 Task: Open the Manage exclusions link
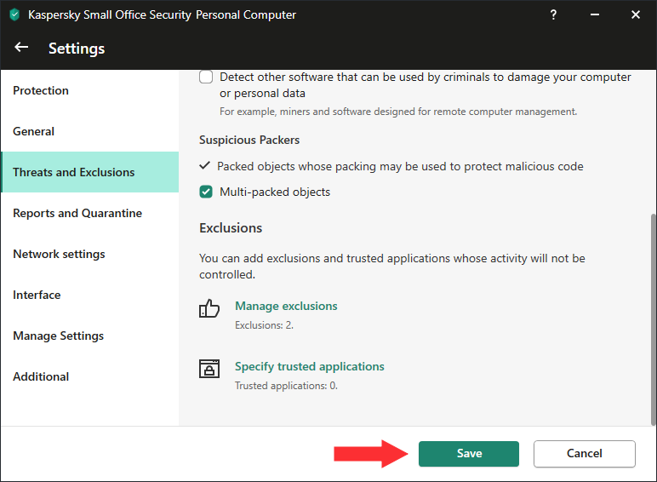click(x=286, y=306)
